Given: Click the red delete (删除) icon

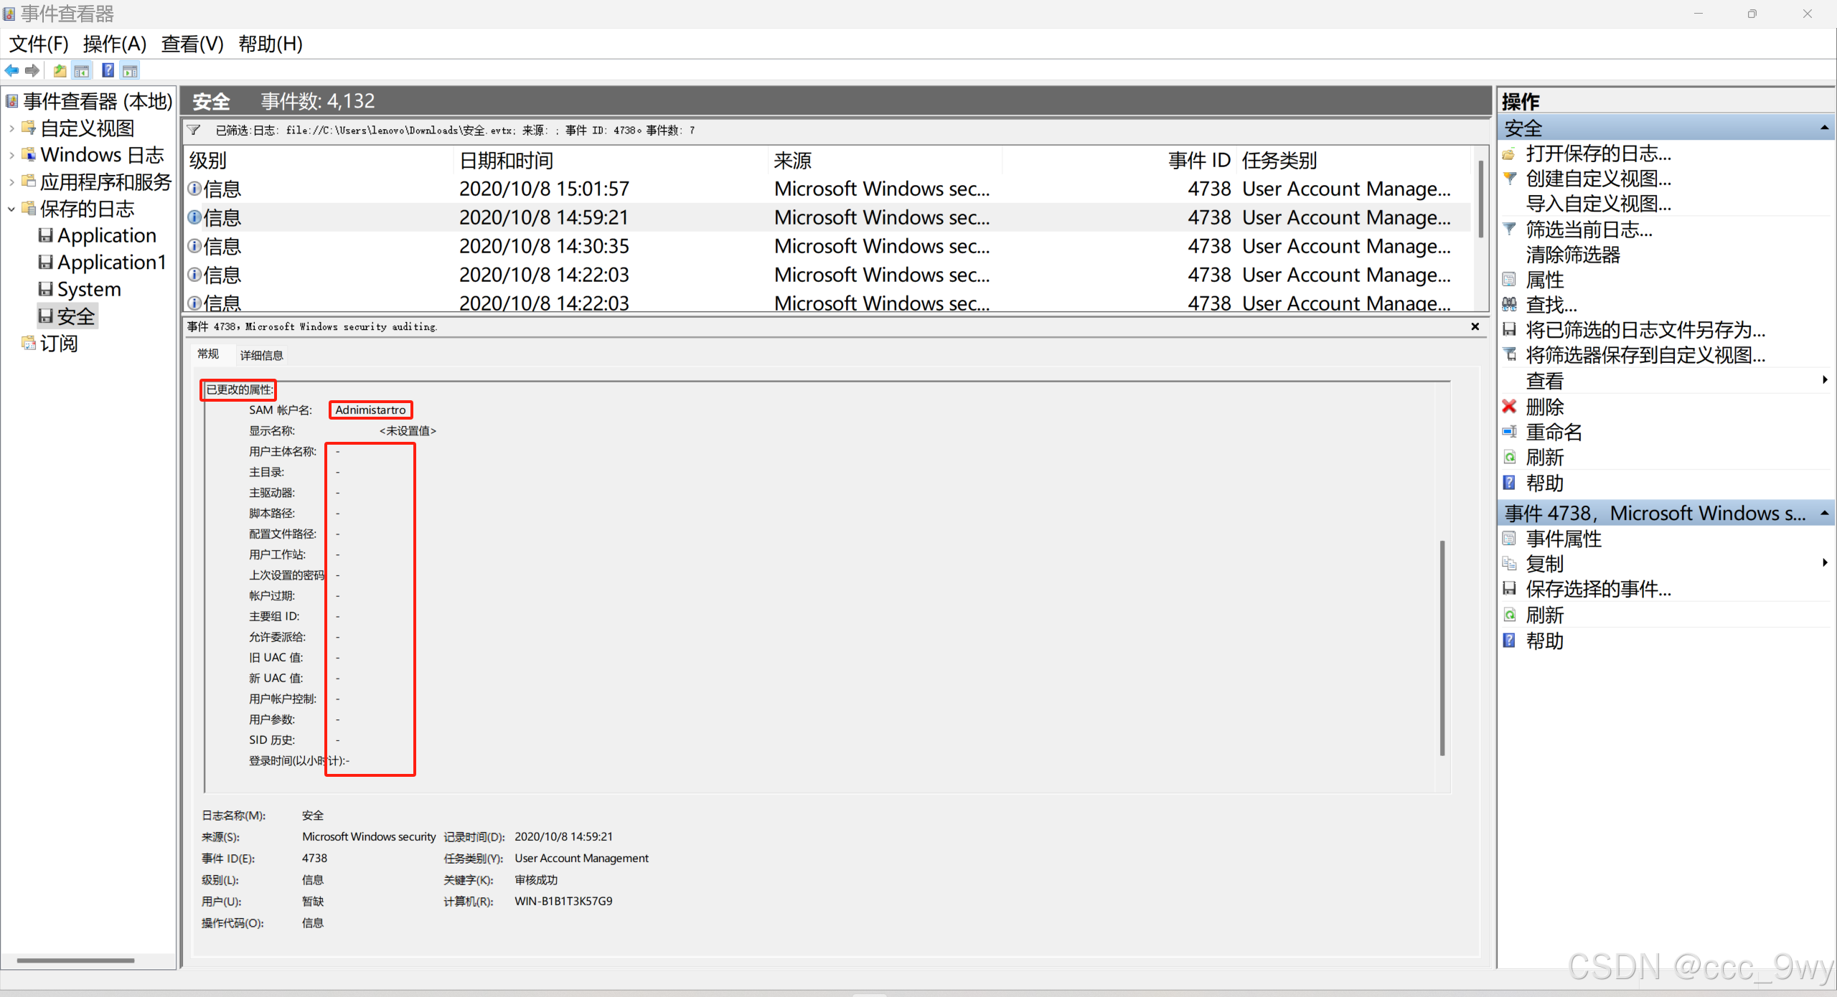Looking at the screenshot, I should click(x=1509, y=407).
